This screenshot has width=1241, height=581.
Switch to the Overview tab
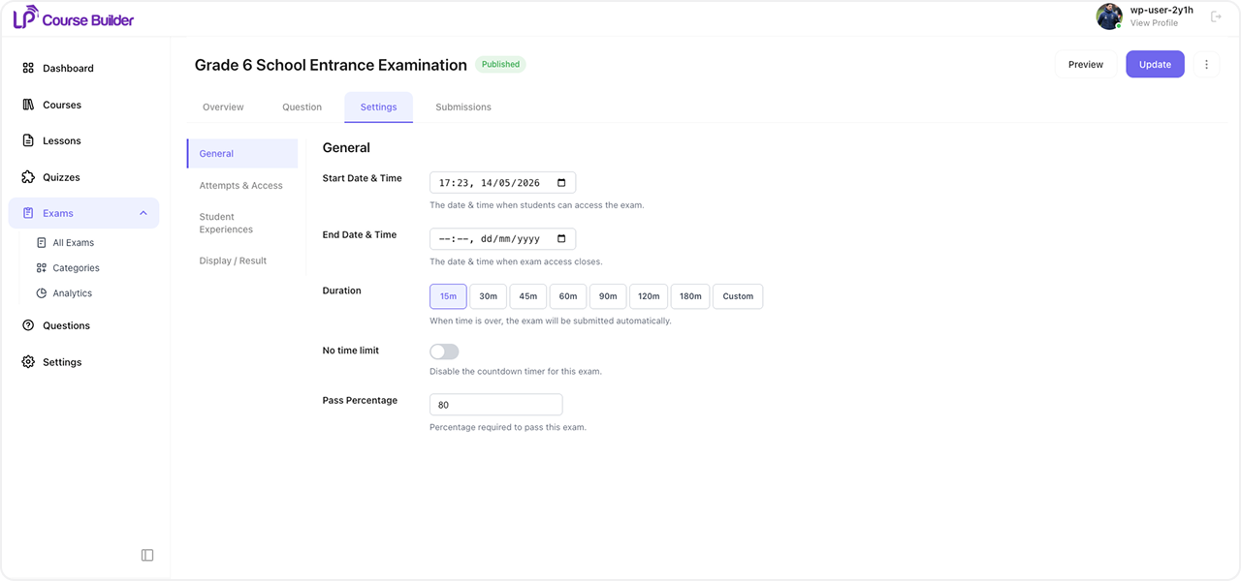[x=223, y=107]
